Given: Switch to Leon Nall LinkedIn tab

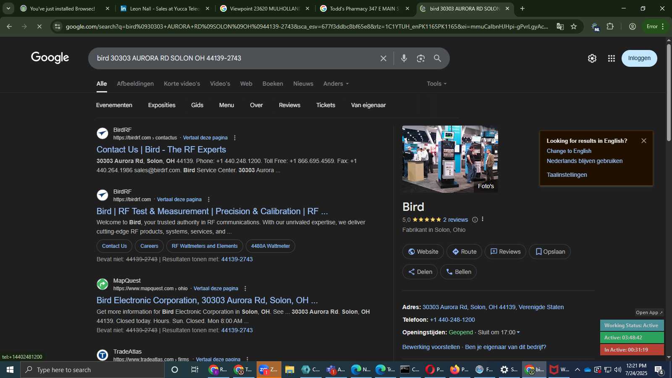Looking at the screenshot, I should (x=165, y=8).
